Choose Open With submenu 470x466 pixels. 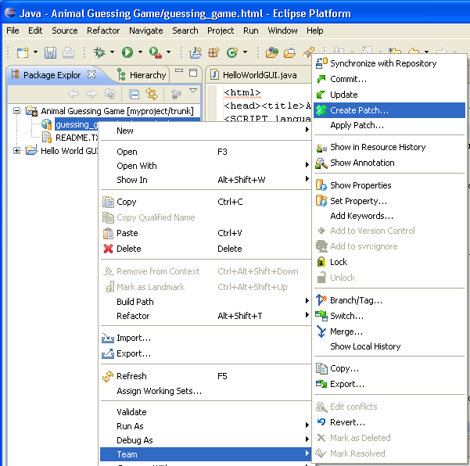pyautogui.click(x=206, y=166)
